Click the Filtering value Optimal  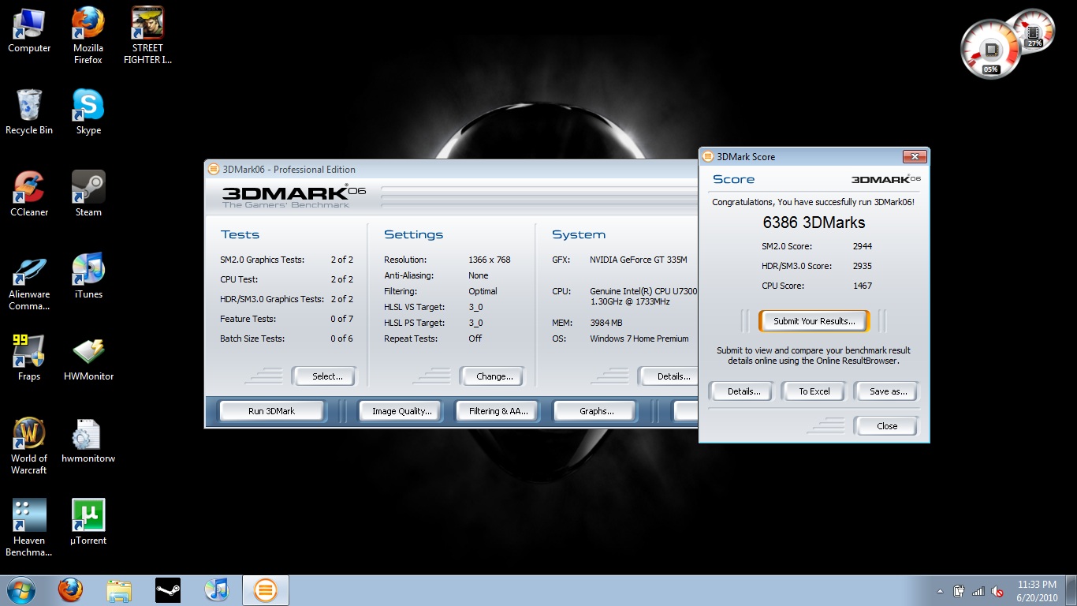[x=483, y=291]
